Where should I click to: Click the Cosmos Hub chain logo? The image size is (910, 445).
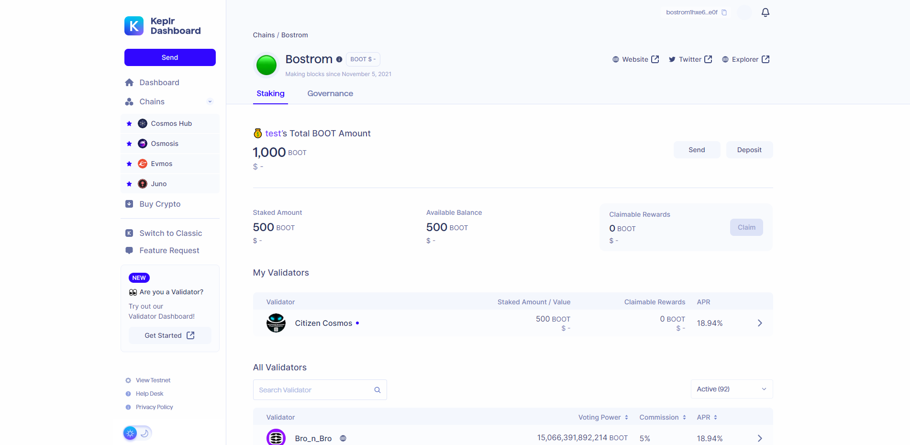[143, 123]
